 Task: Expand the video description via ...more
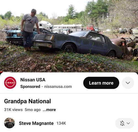(x=49, y=110)
